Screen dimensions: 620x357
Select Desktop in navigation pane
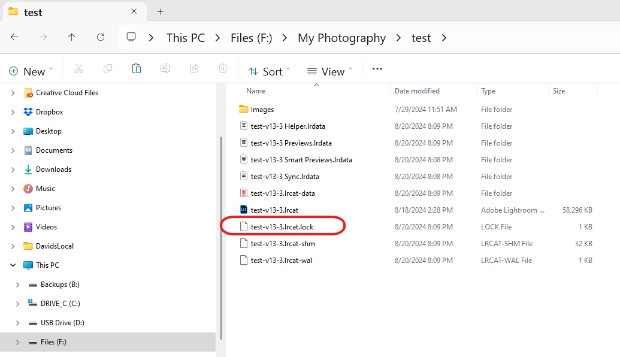49,131
